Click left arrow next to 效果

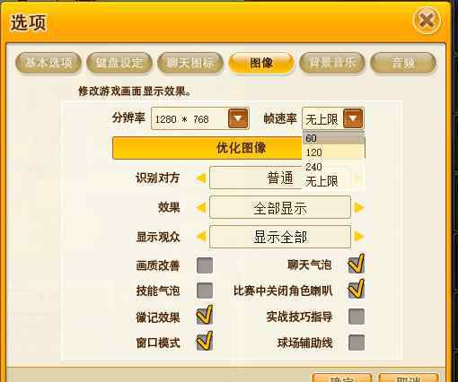(x=201, y=207)
